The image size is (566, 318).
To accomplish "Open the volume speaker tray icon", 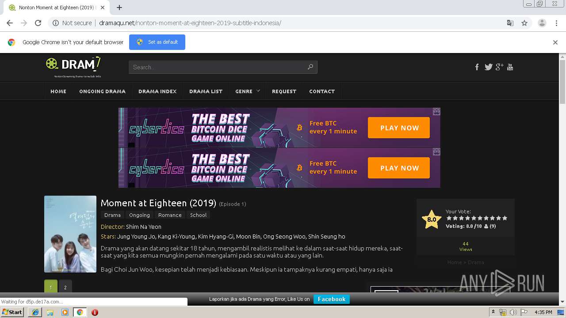I will coord(513,312).
